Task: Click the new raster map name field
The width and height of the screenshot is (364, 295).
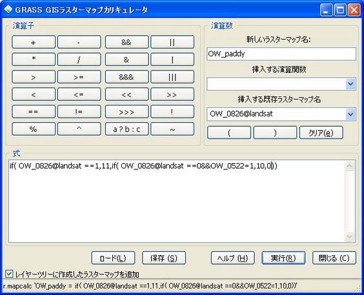Action: [281, 54]
